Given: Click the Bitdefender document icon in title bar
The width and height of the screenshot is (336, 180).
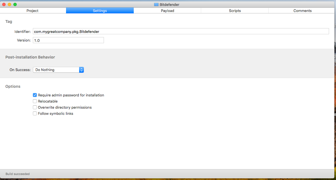Looking at the screenshot, I should [156, 4].
